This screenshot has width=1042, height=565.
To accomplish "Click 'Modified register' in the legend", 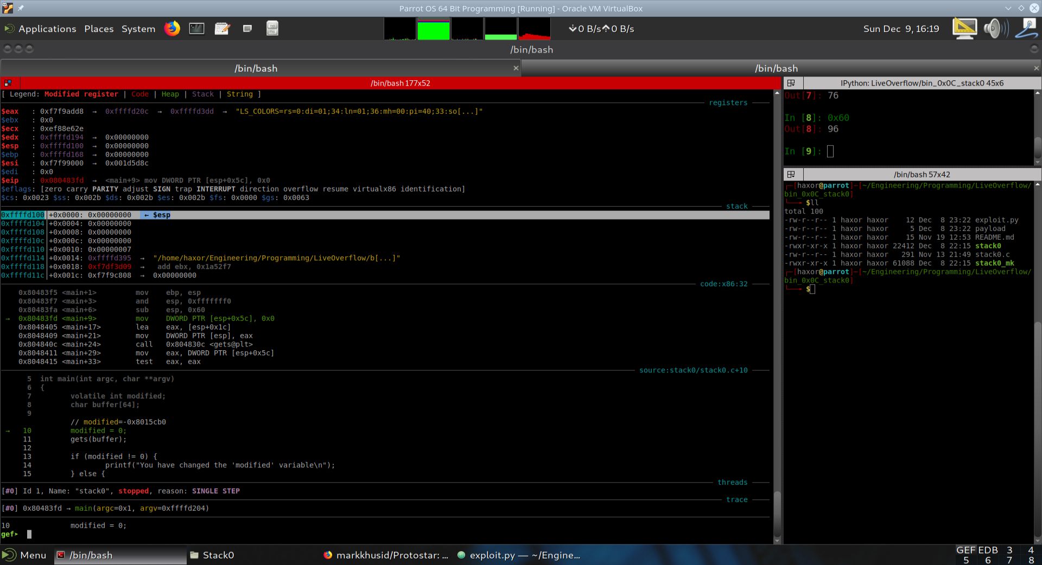I will [x=81, y=94].
